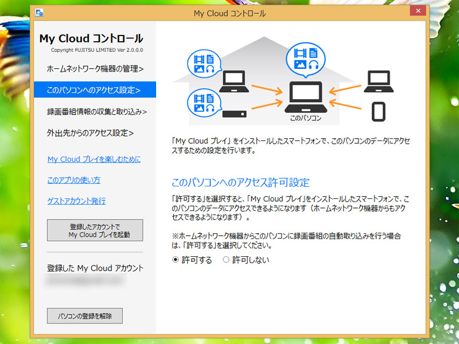Select 'このパソコンへのアクセス設定' menu item
Viewport: 459px width, 344px height.
click(95, 90)
